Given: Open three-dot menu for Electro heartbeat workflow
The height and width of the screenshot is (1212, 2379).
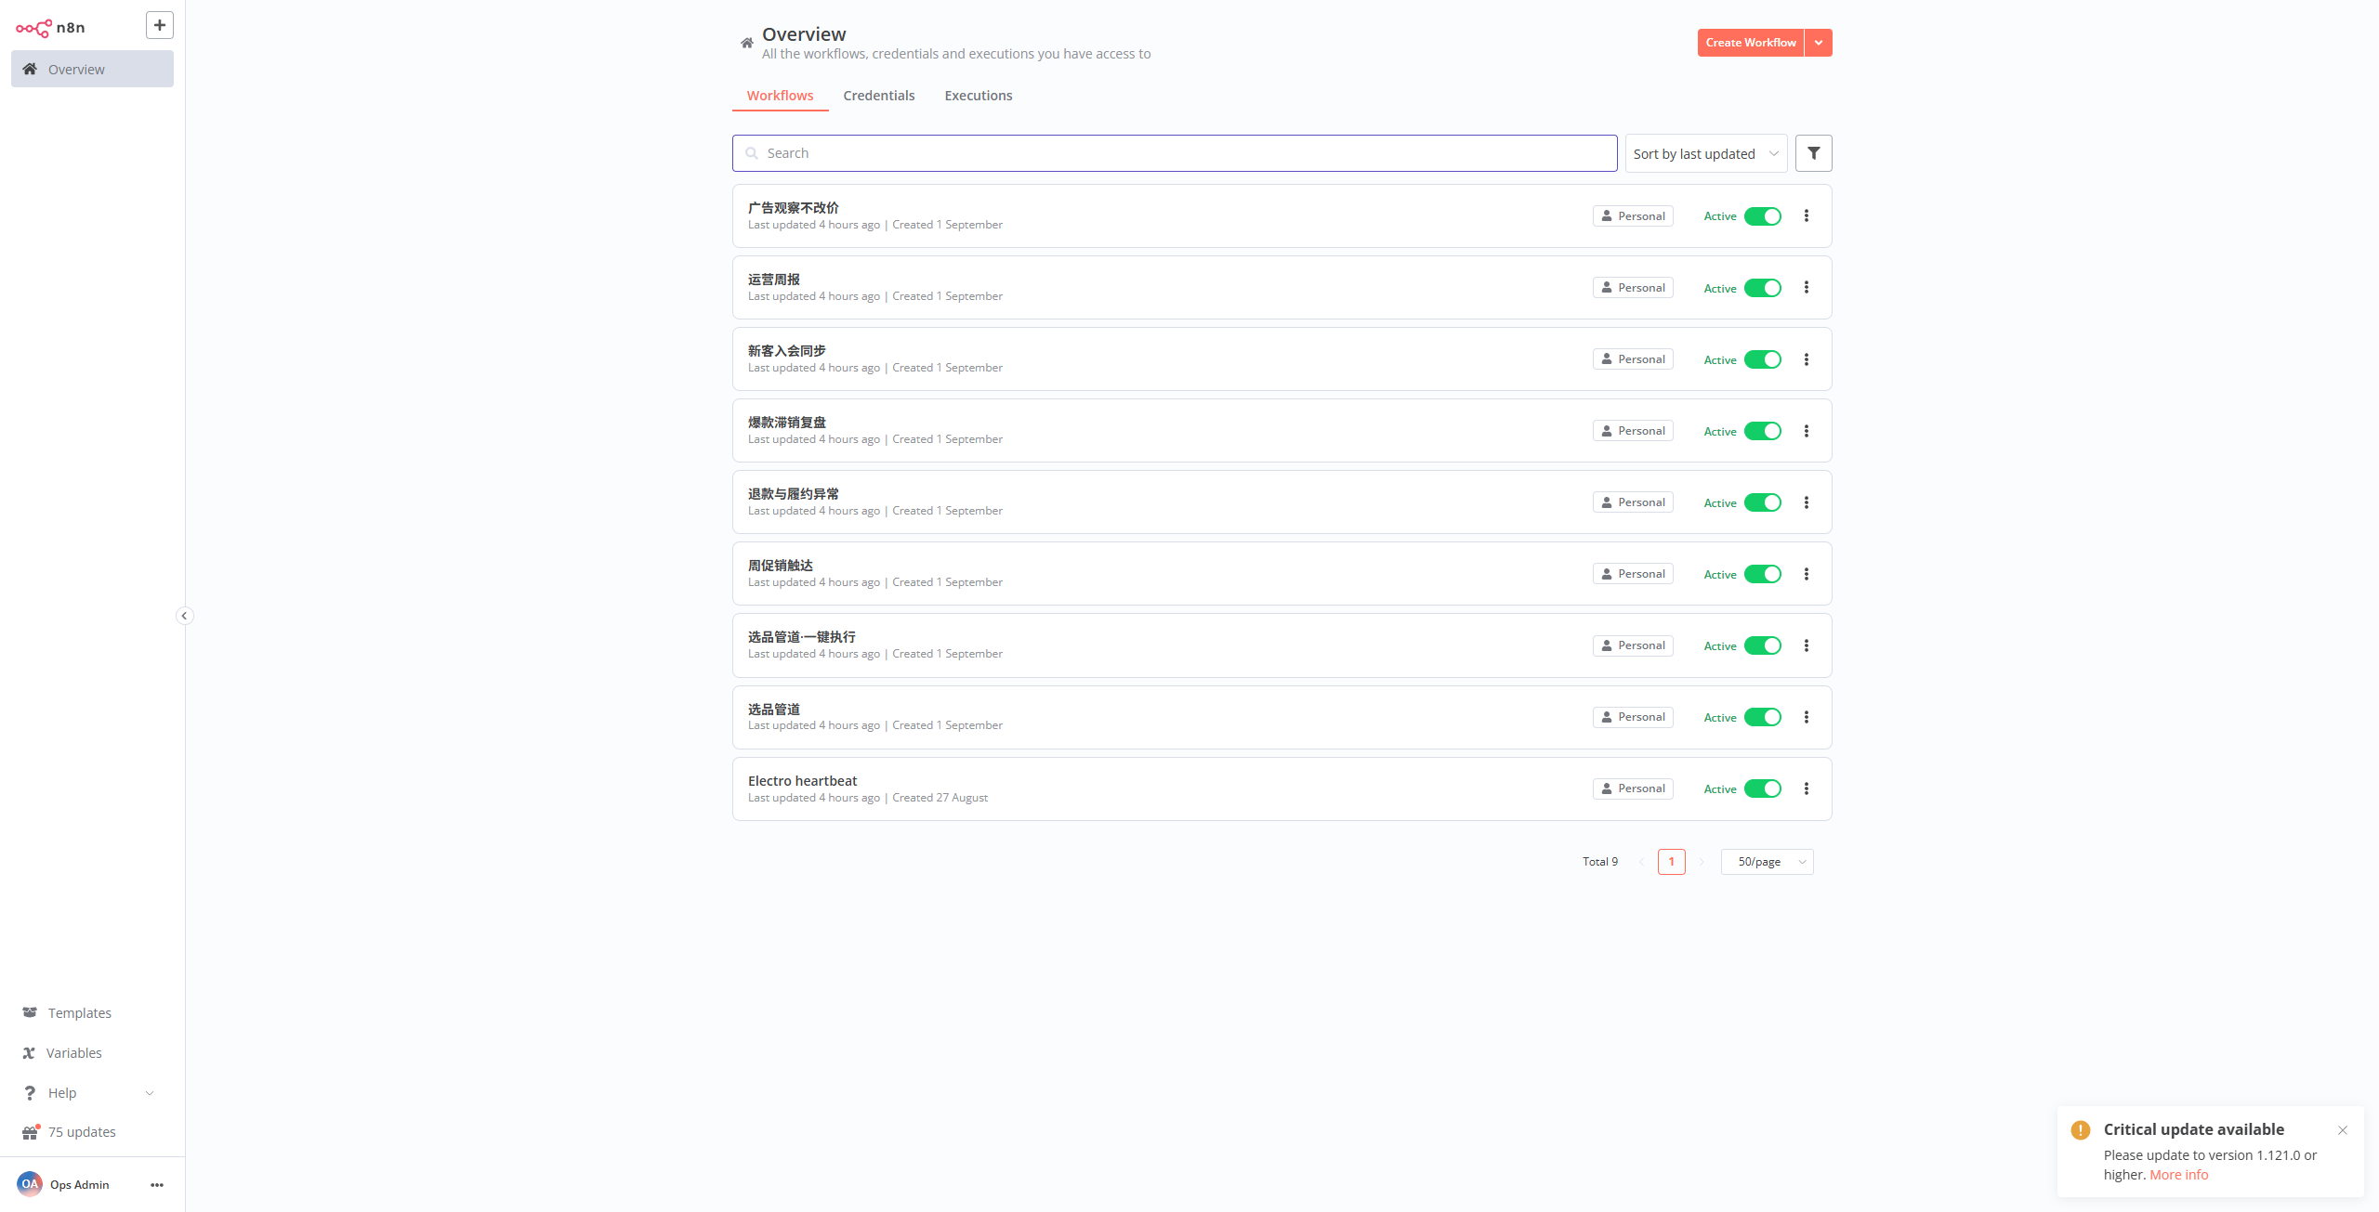Looking at the screenshot, I should coord(1807,788).
